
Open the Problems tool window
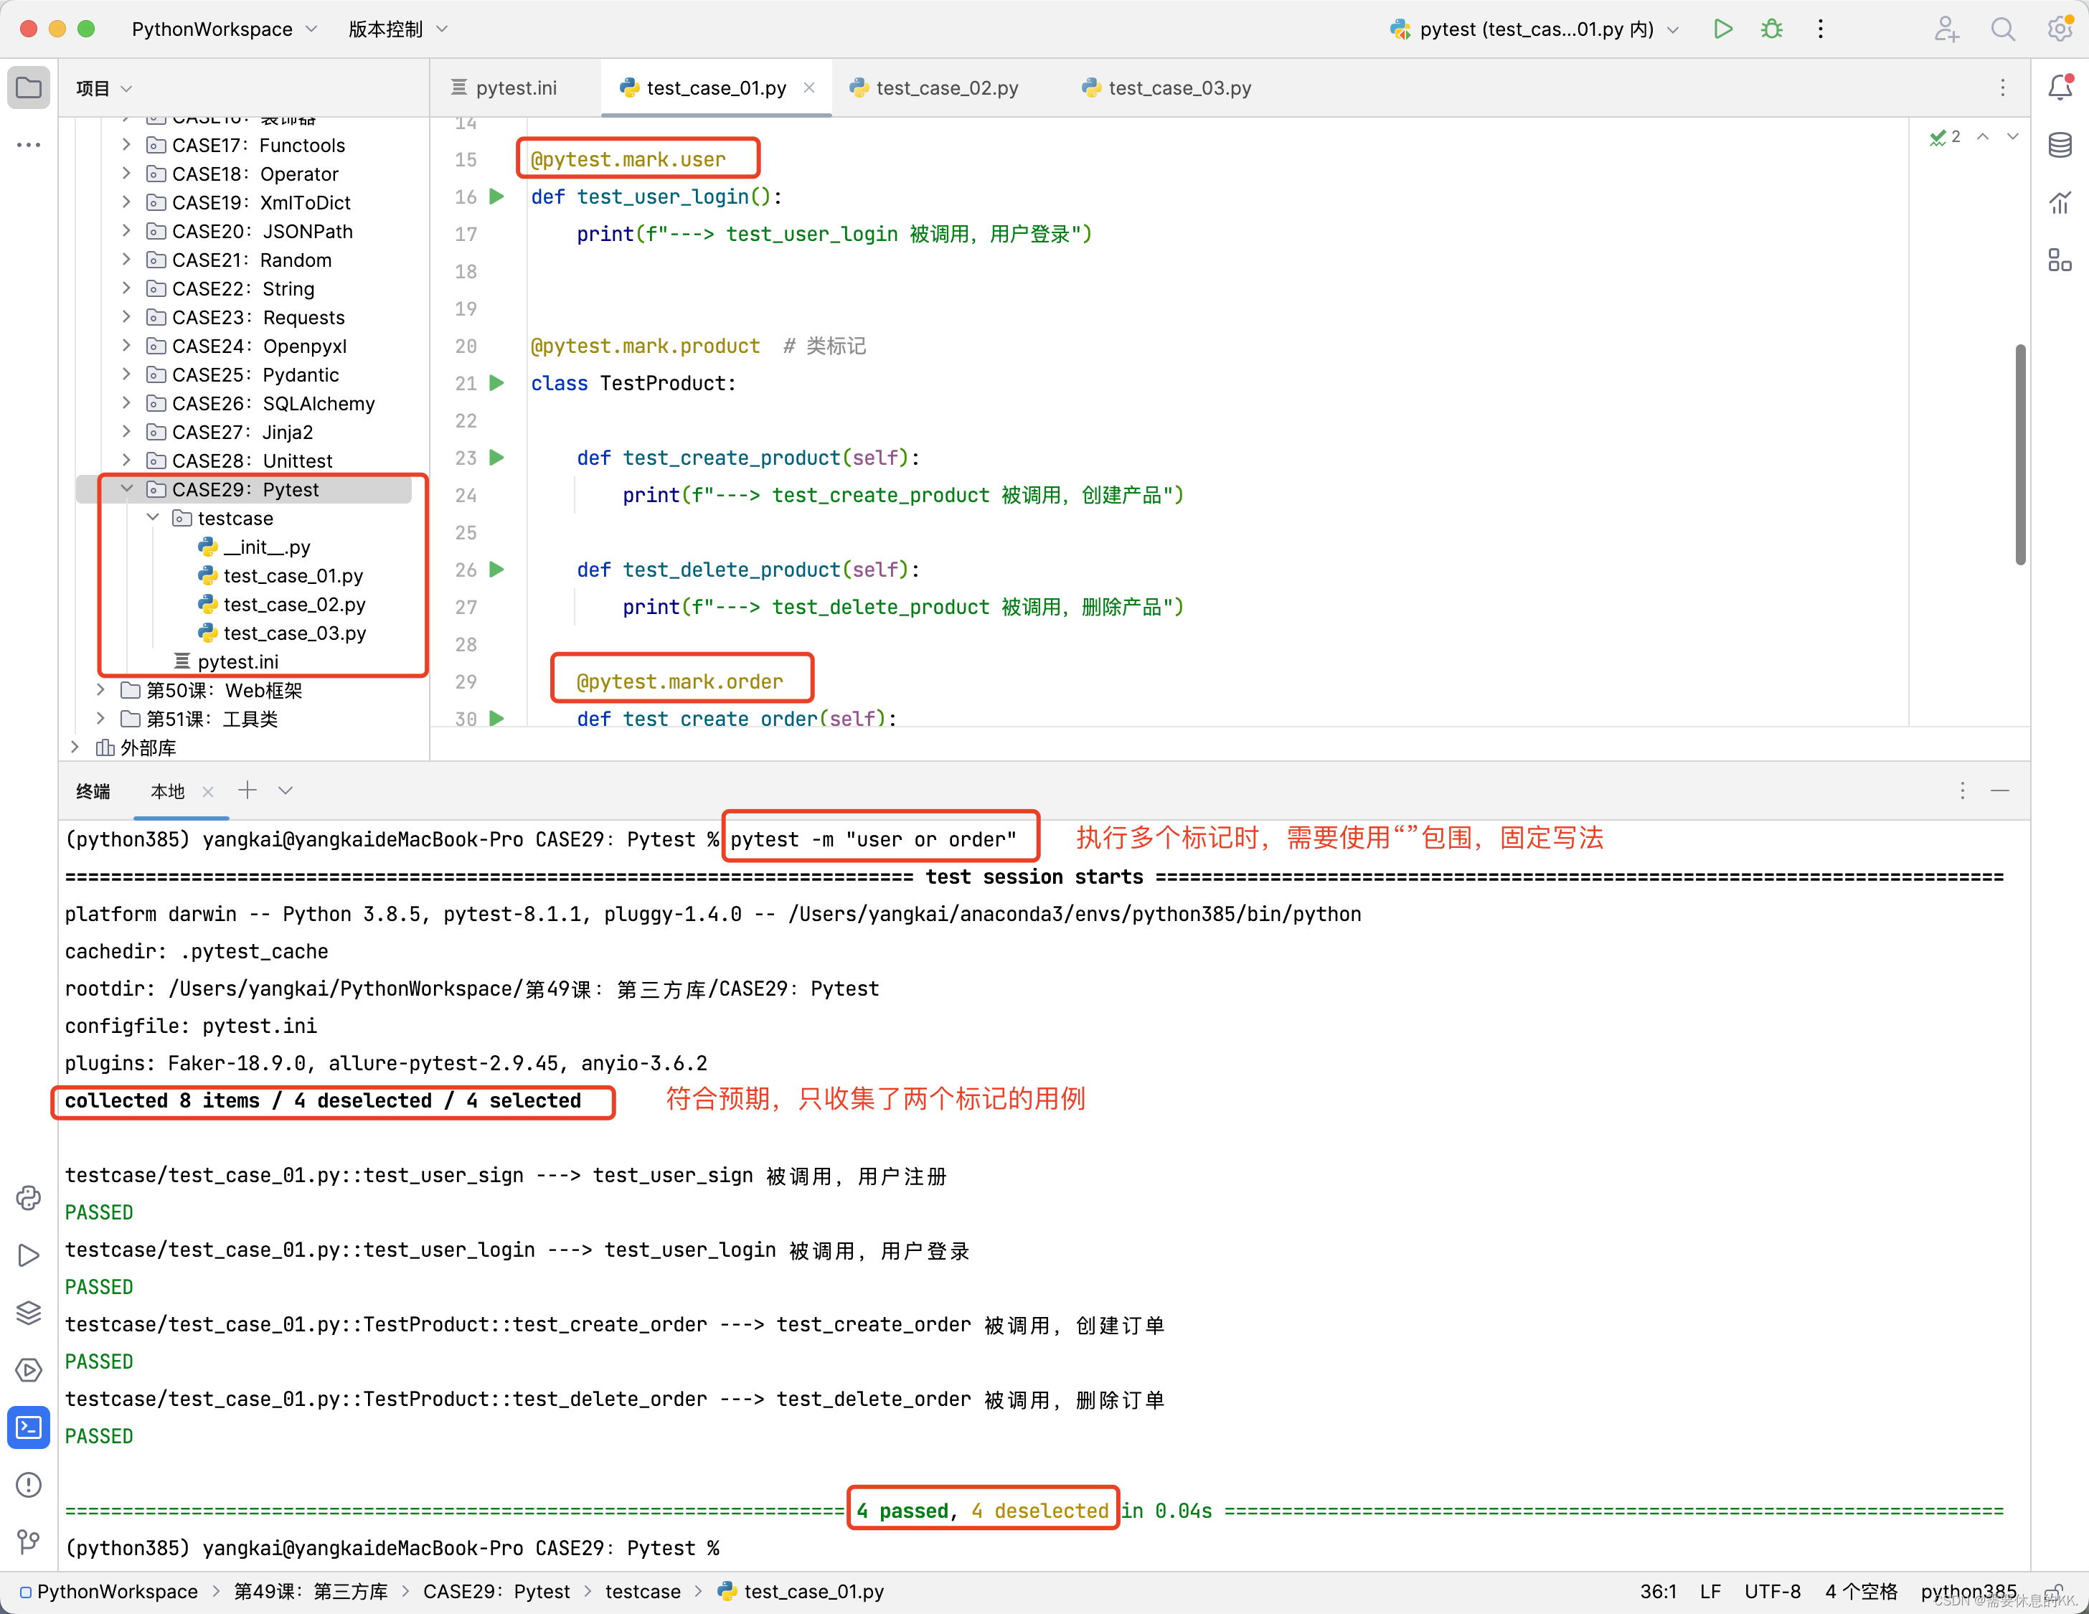[29, 1485]
